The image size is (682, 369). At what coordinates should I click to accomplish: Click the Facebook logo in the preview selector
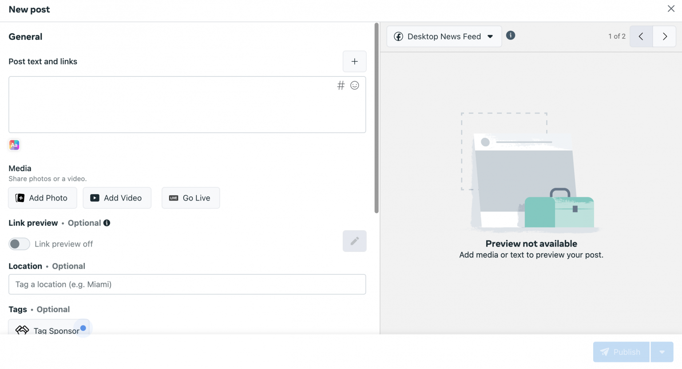[x=398, y=36]
